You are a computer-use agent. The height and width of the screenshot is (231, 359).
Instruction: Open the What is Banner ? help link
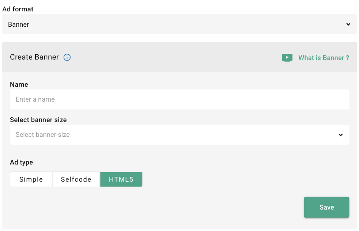tap(324, 58)
